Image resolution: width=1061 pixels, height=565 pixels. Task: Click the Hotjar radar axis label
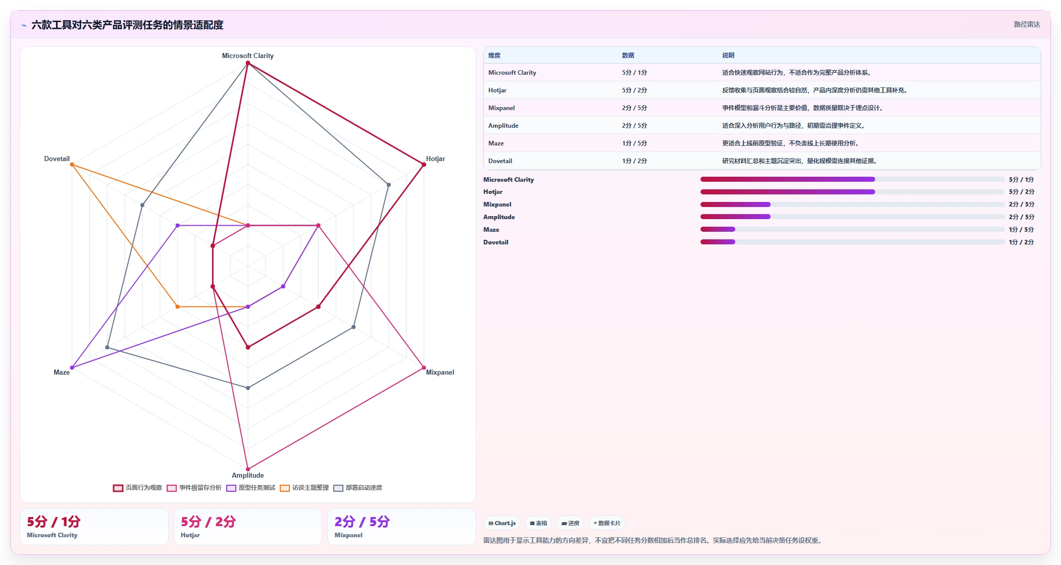[435, 159]
